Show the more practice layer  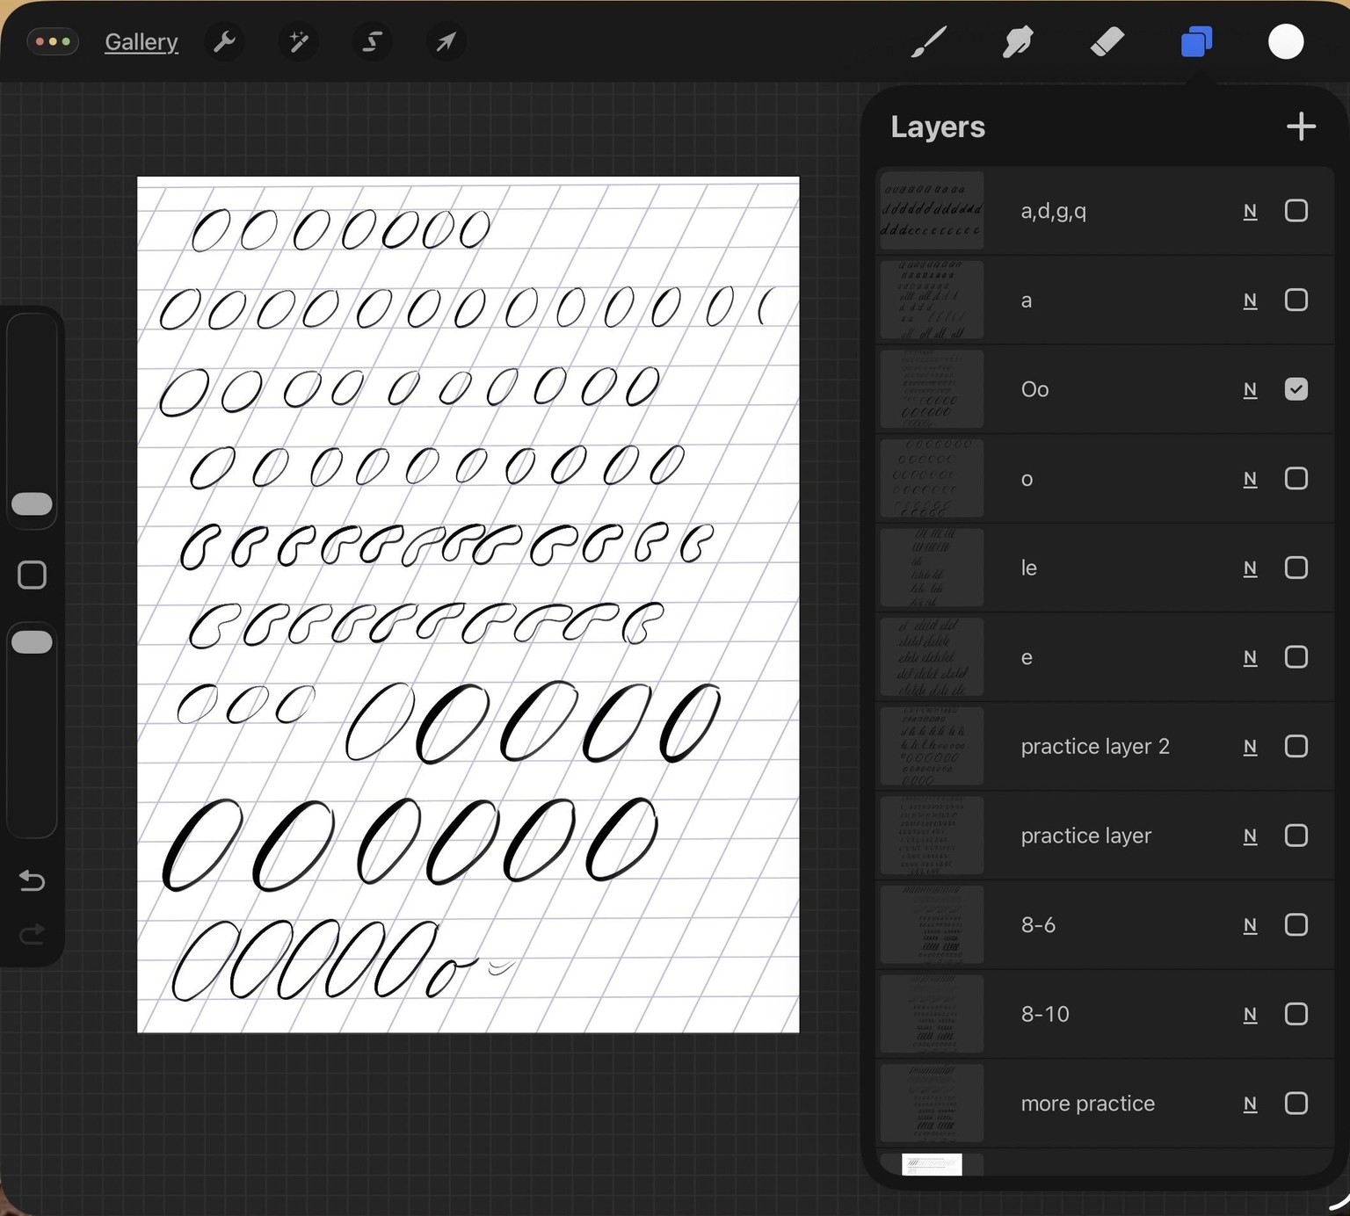1296,1104
